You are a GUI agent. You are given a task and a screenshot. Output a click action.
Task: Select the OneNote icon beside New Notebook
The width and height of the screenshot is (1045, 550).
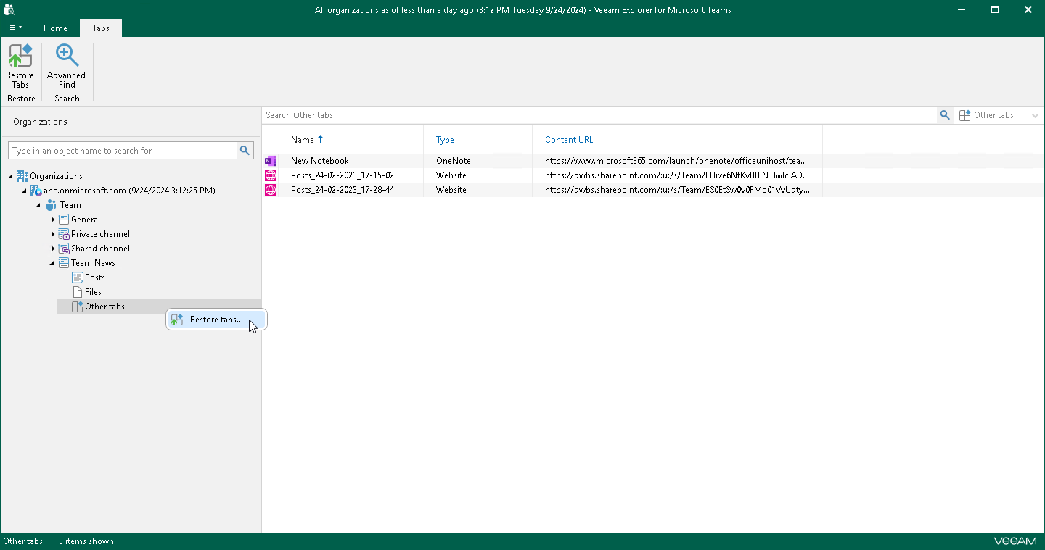271,160
